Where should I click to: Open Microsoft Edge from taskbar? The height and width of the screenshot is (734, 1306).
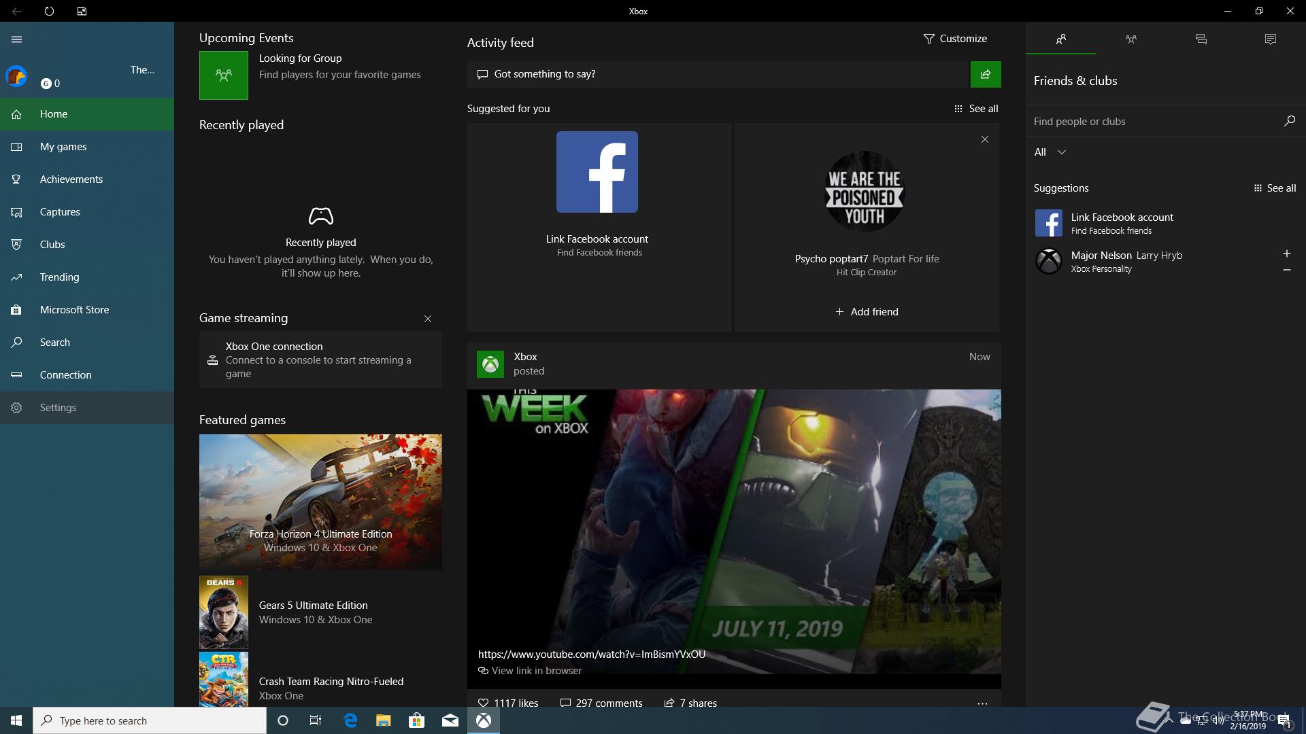point(350,720)
